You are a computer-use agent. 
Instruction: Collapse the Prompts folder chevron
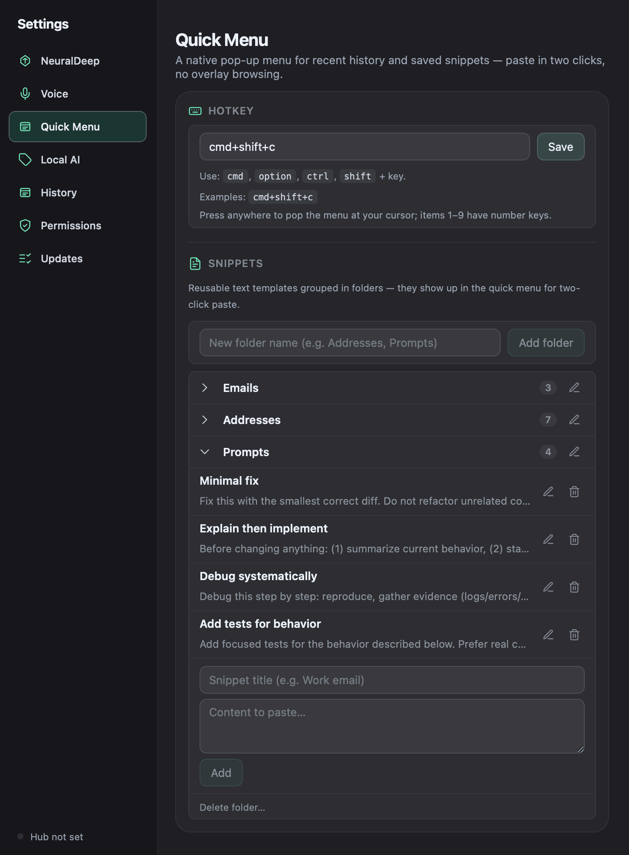click(205, 452)
